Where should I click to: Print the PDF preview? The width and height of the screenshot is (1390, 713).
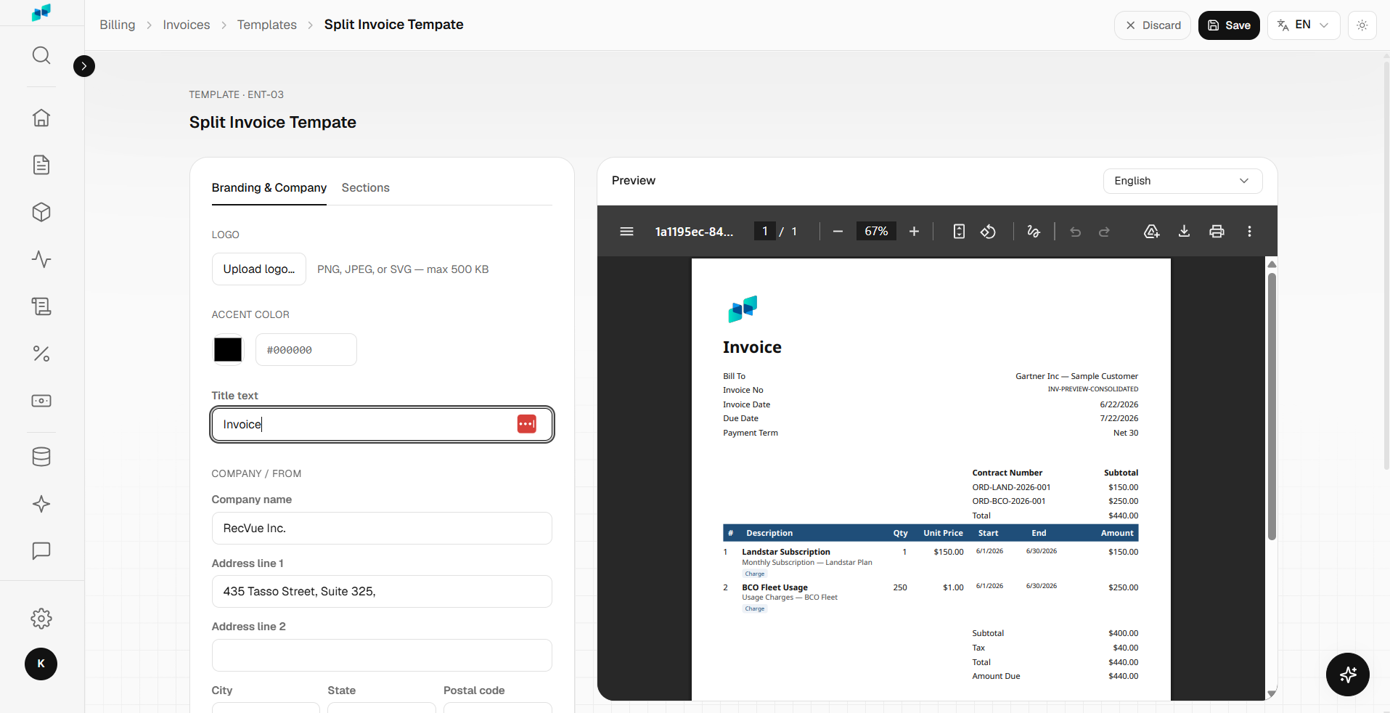pos(1217,232)
